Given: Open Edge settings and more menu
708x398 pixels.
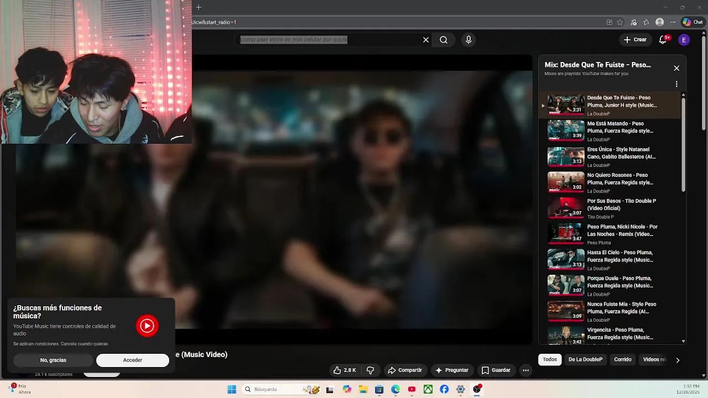Looking at the screenshot, I should click(673, 22).
